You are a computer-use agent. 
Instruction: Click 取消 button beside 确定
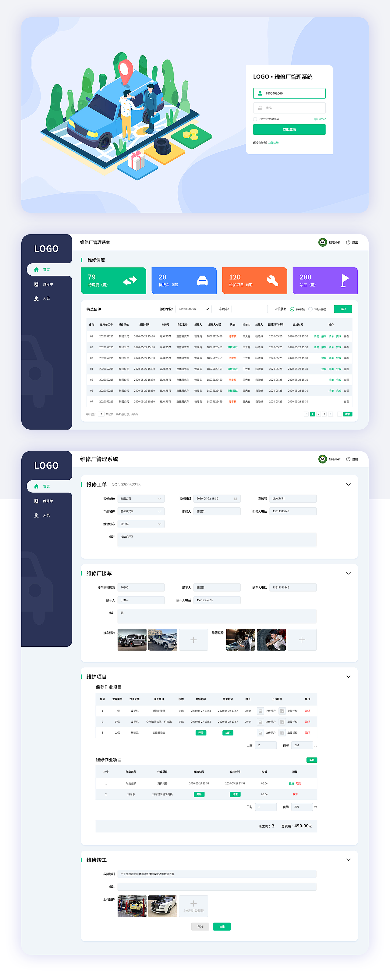tap(200, 927)
